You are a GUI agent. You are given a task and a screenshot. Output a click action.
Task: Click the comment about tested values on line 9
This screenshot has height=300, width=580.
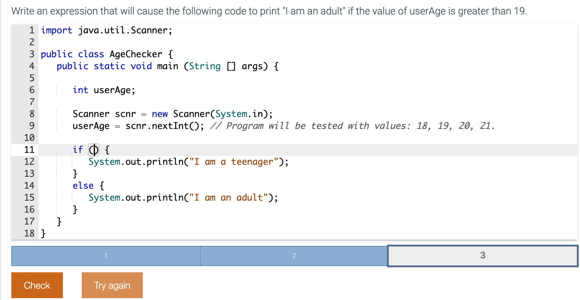coord(352,125)
